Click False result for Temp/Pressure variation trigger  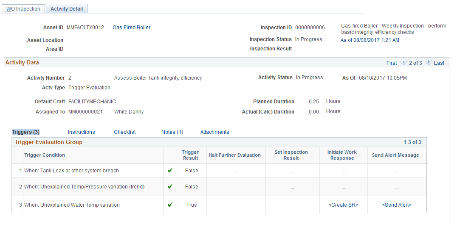coord(192,187)
